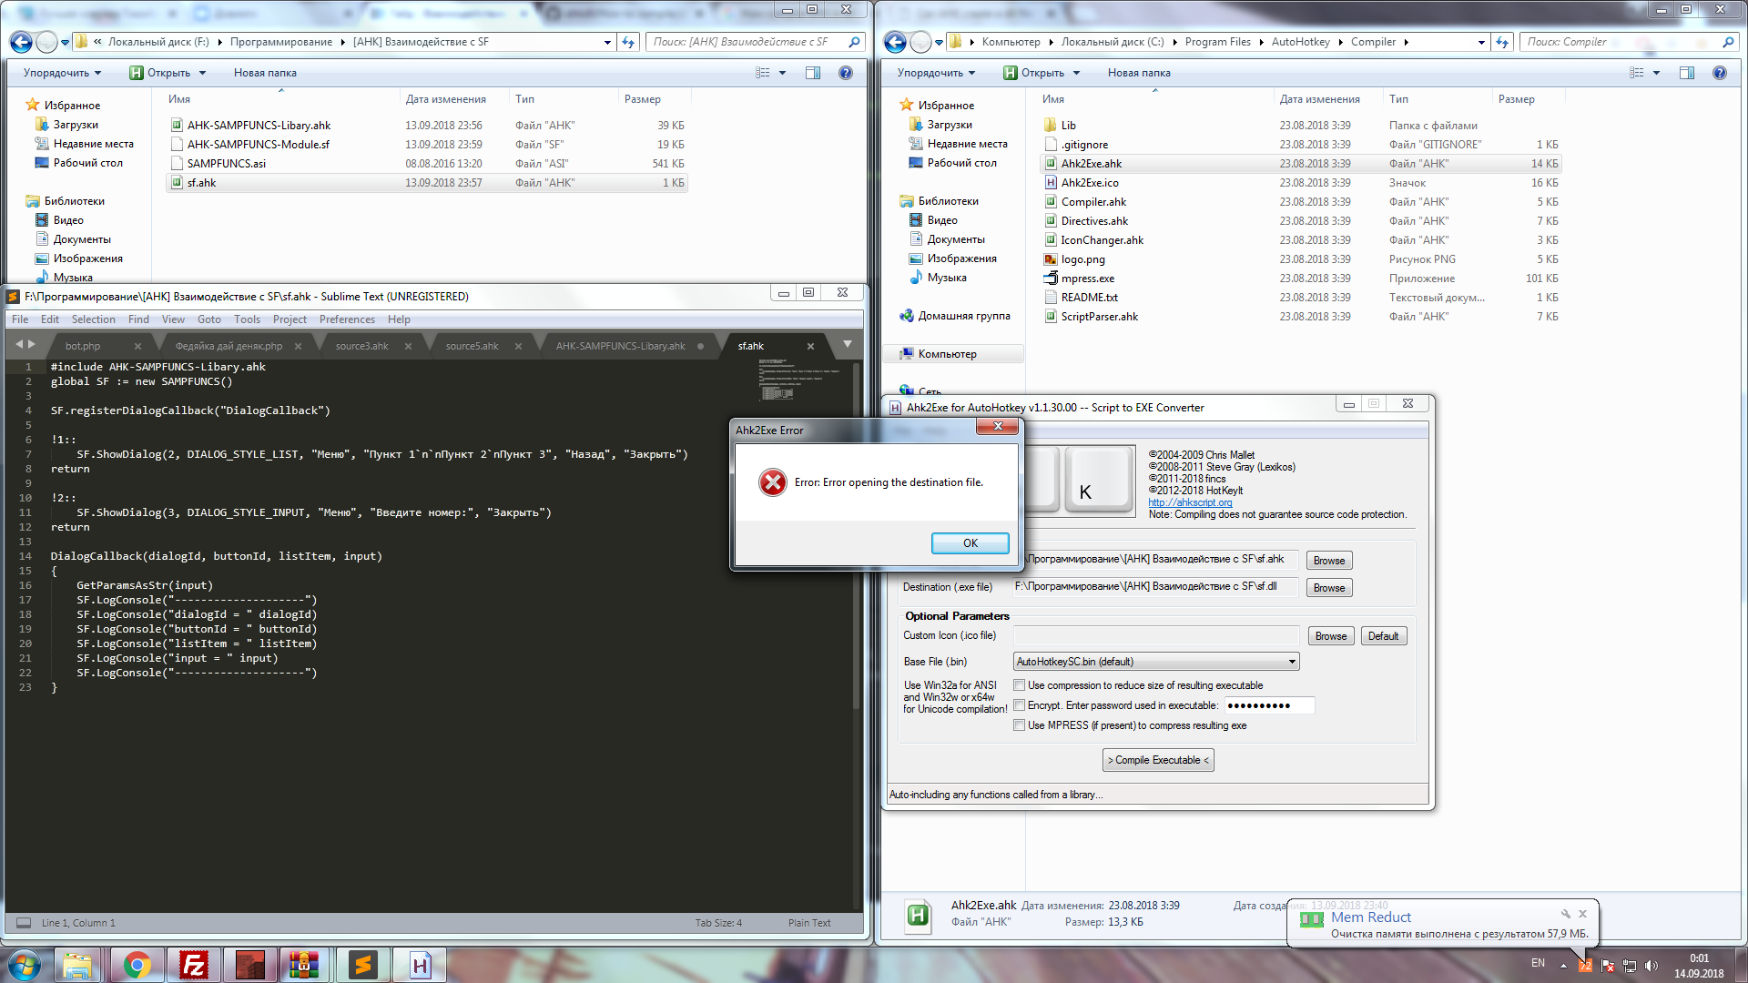Select Ahk2Exe.ico file icon
The image size is (1748, 983).
(1051, 183)
